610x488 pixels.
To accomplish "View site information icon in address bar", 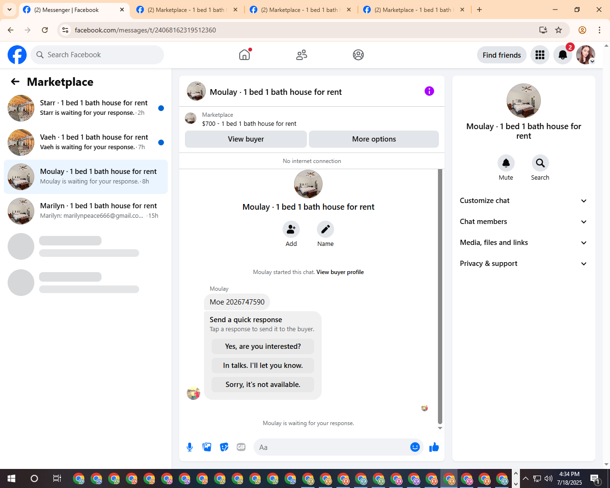I will point(65,30).
